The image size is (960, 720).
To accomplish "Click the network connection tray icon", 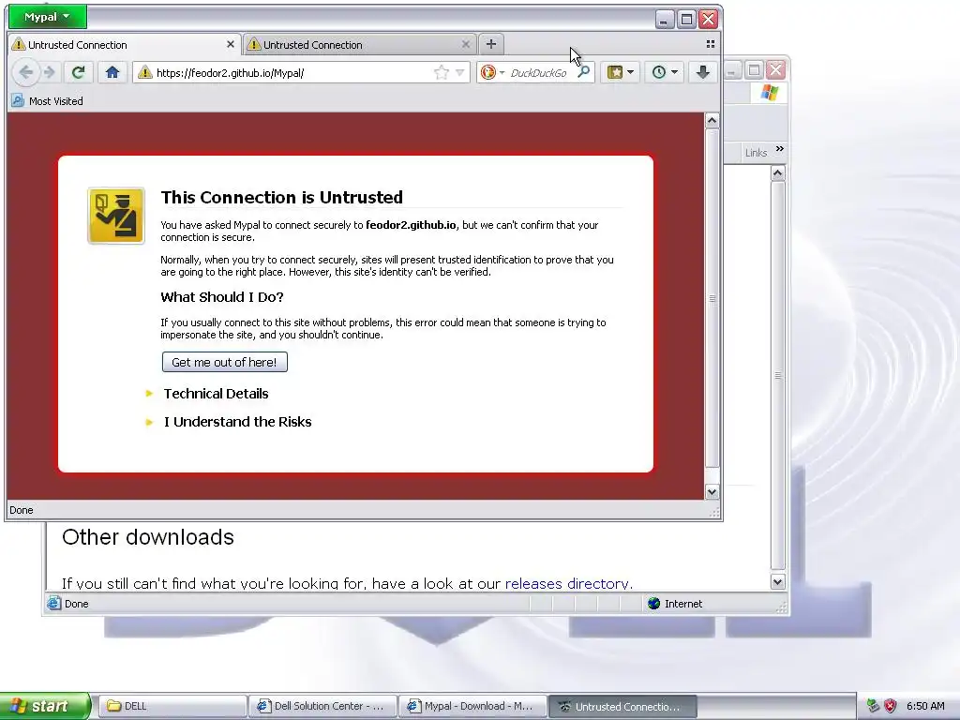I will [x=873, y=706].
